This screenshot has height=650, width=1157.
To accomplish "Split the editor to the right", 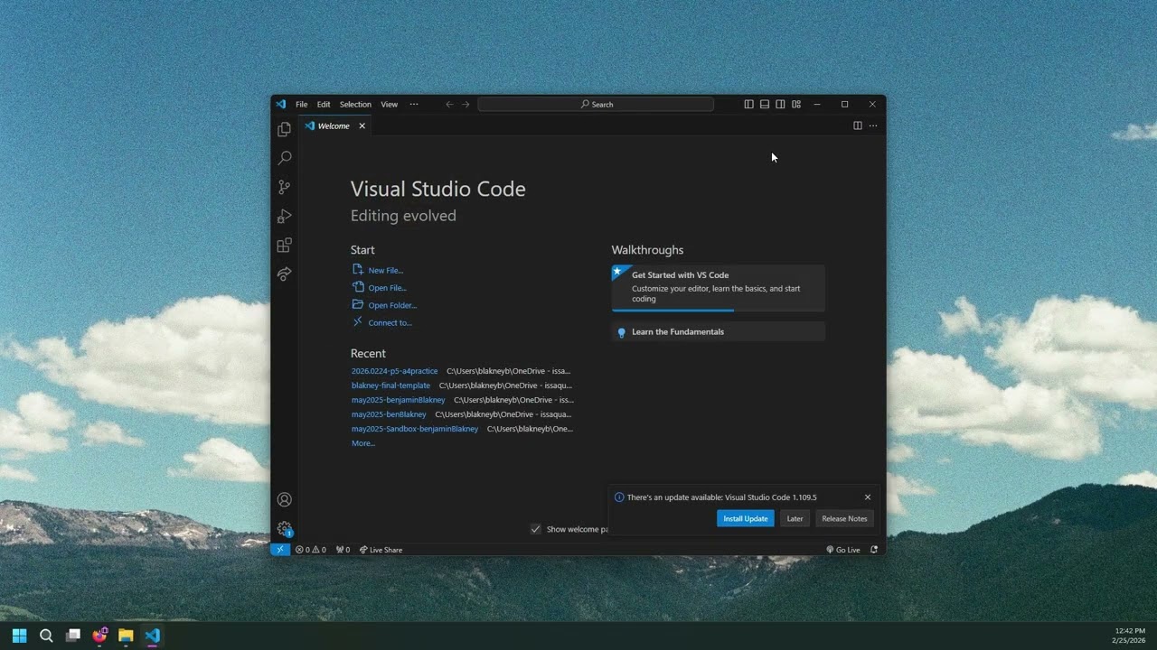I will 858,125.
